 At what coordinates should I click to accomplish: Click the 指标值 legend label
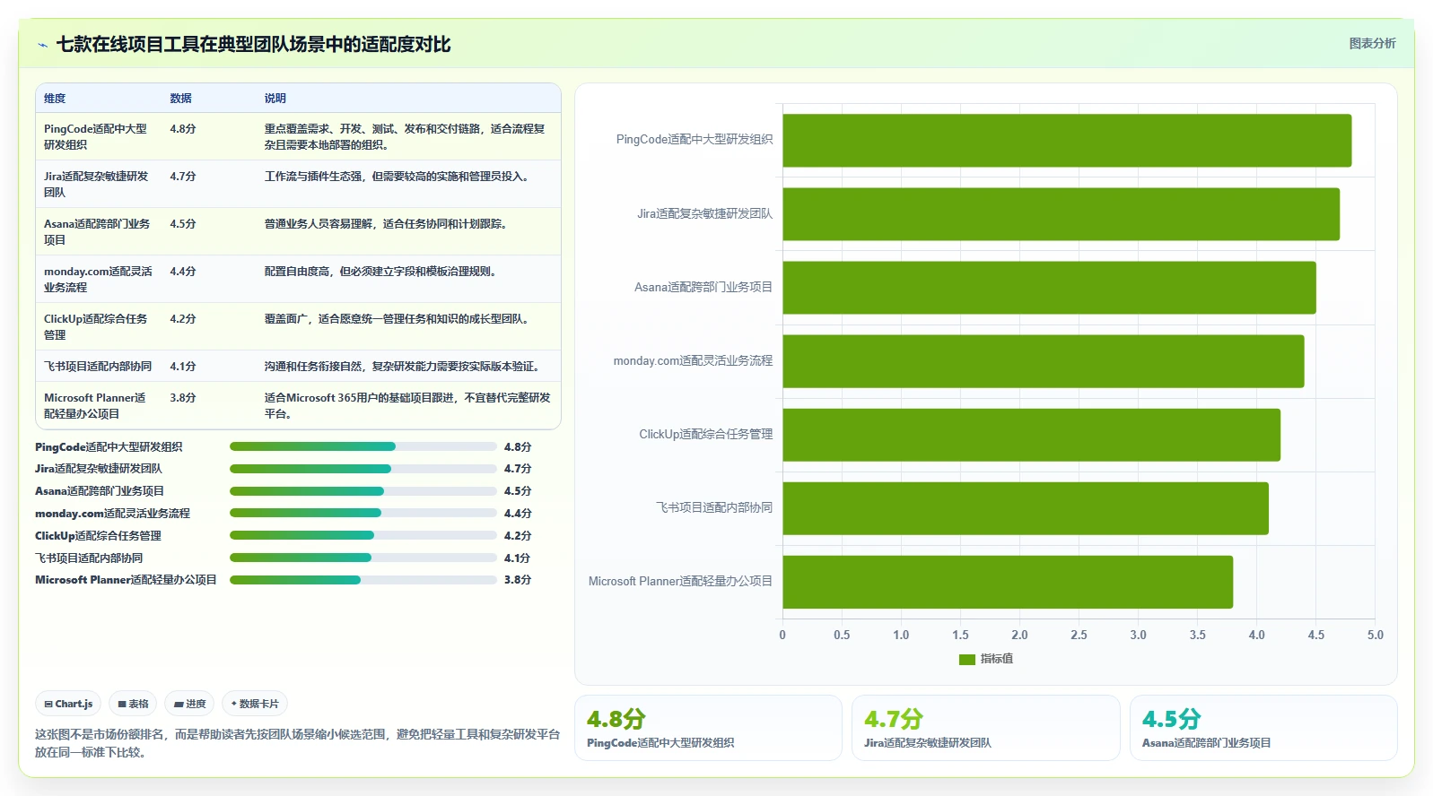click(x=996, y=659)
